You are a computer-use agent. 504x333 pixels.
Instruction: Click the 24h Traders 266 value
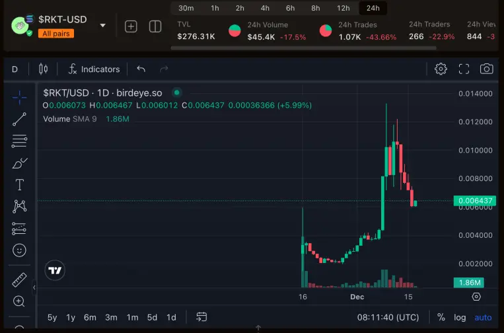coord(416,36)
